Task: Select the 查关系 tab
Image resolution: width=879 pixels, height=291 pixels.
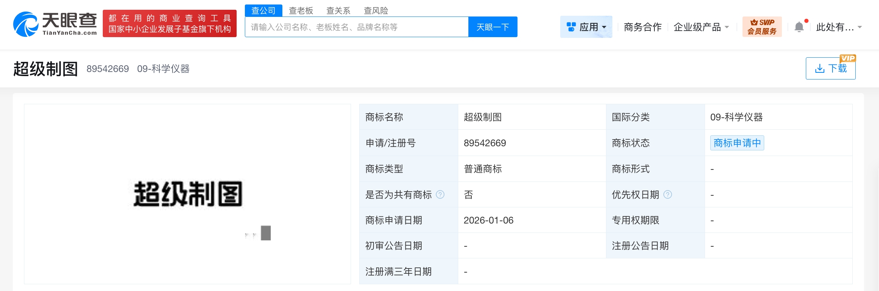Action: [x=338, y=10]
